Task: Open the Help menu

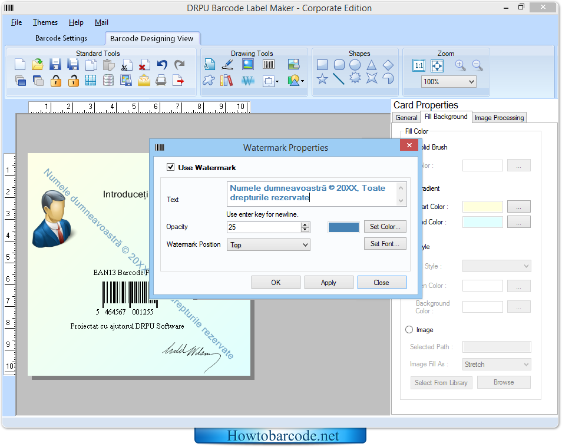Action: [76, 22]
